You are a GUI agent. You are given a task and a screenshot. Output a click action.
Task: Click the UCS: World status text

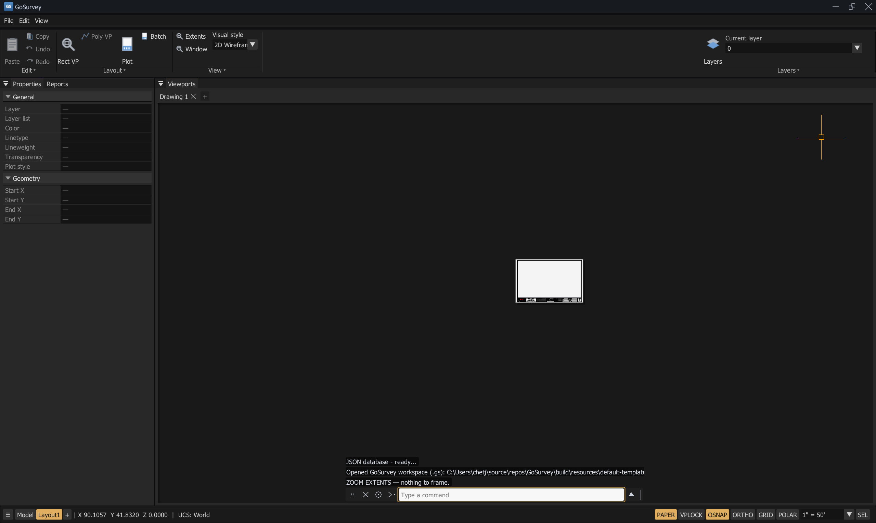(x=194, y=514)
